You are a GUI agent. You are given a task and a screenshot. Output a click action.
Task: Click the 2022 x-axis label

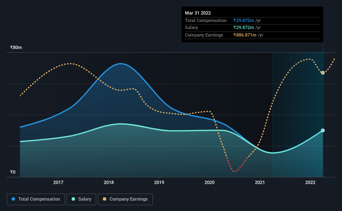click(x=310, y=182)
